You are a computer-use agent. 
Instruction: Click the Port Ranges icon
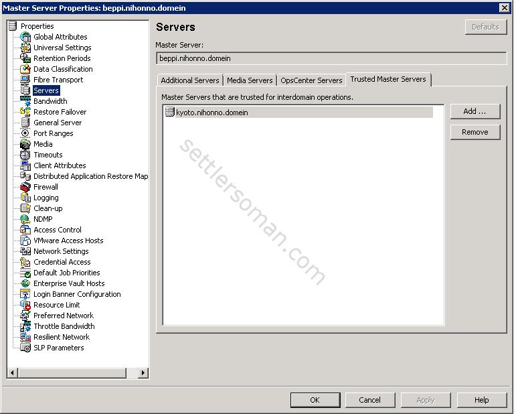click(x=25, y=133)
